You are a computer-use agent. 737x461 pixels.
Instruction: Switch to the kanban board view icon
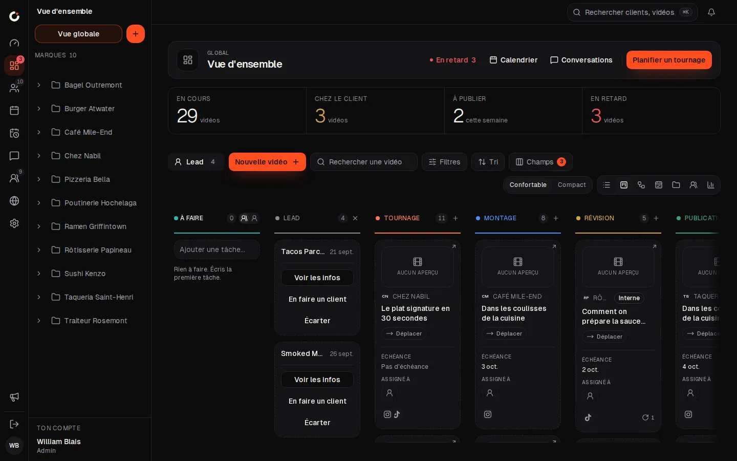(x=624, y=185)
